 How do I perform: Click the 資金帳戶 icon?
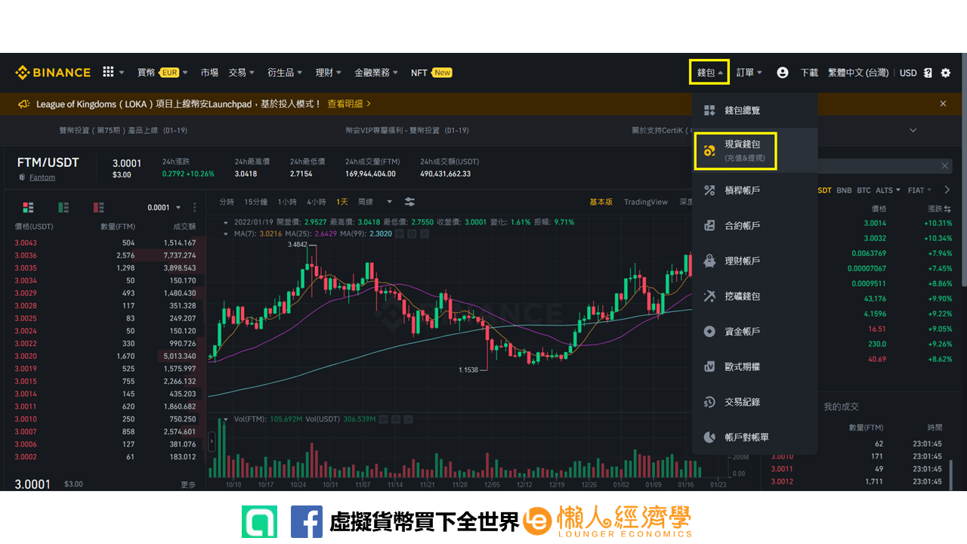tap(709, 331)
